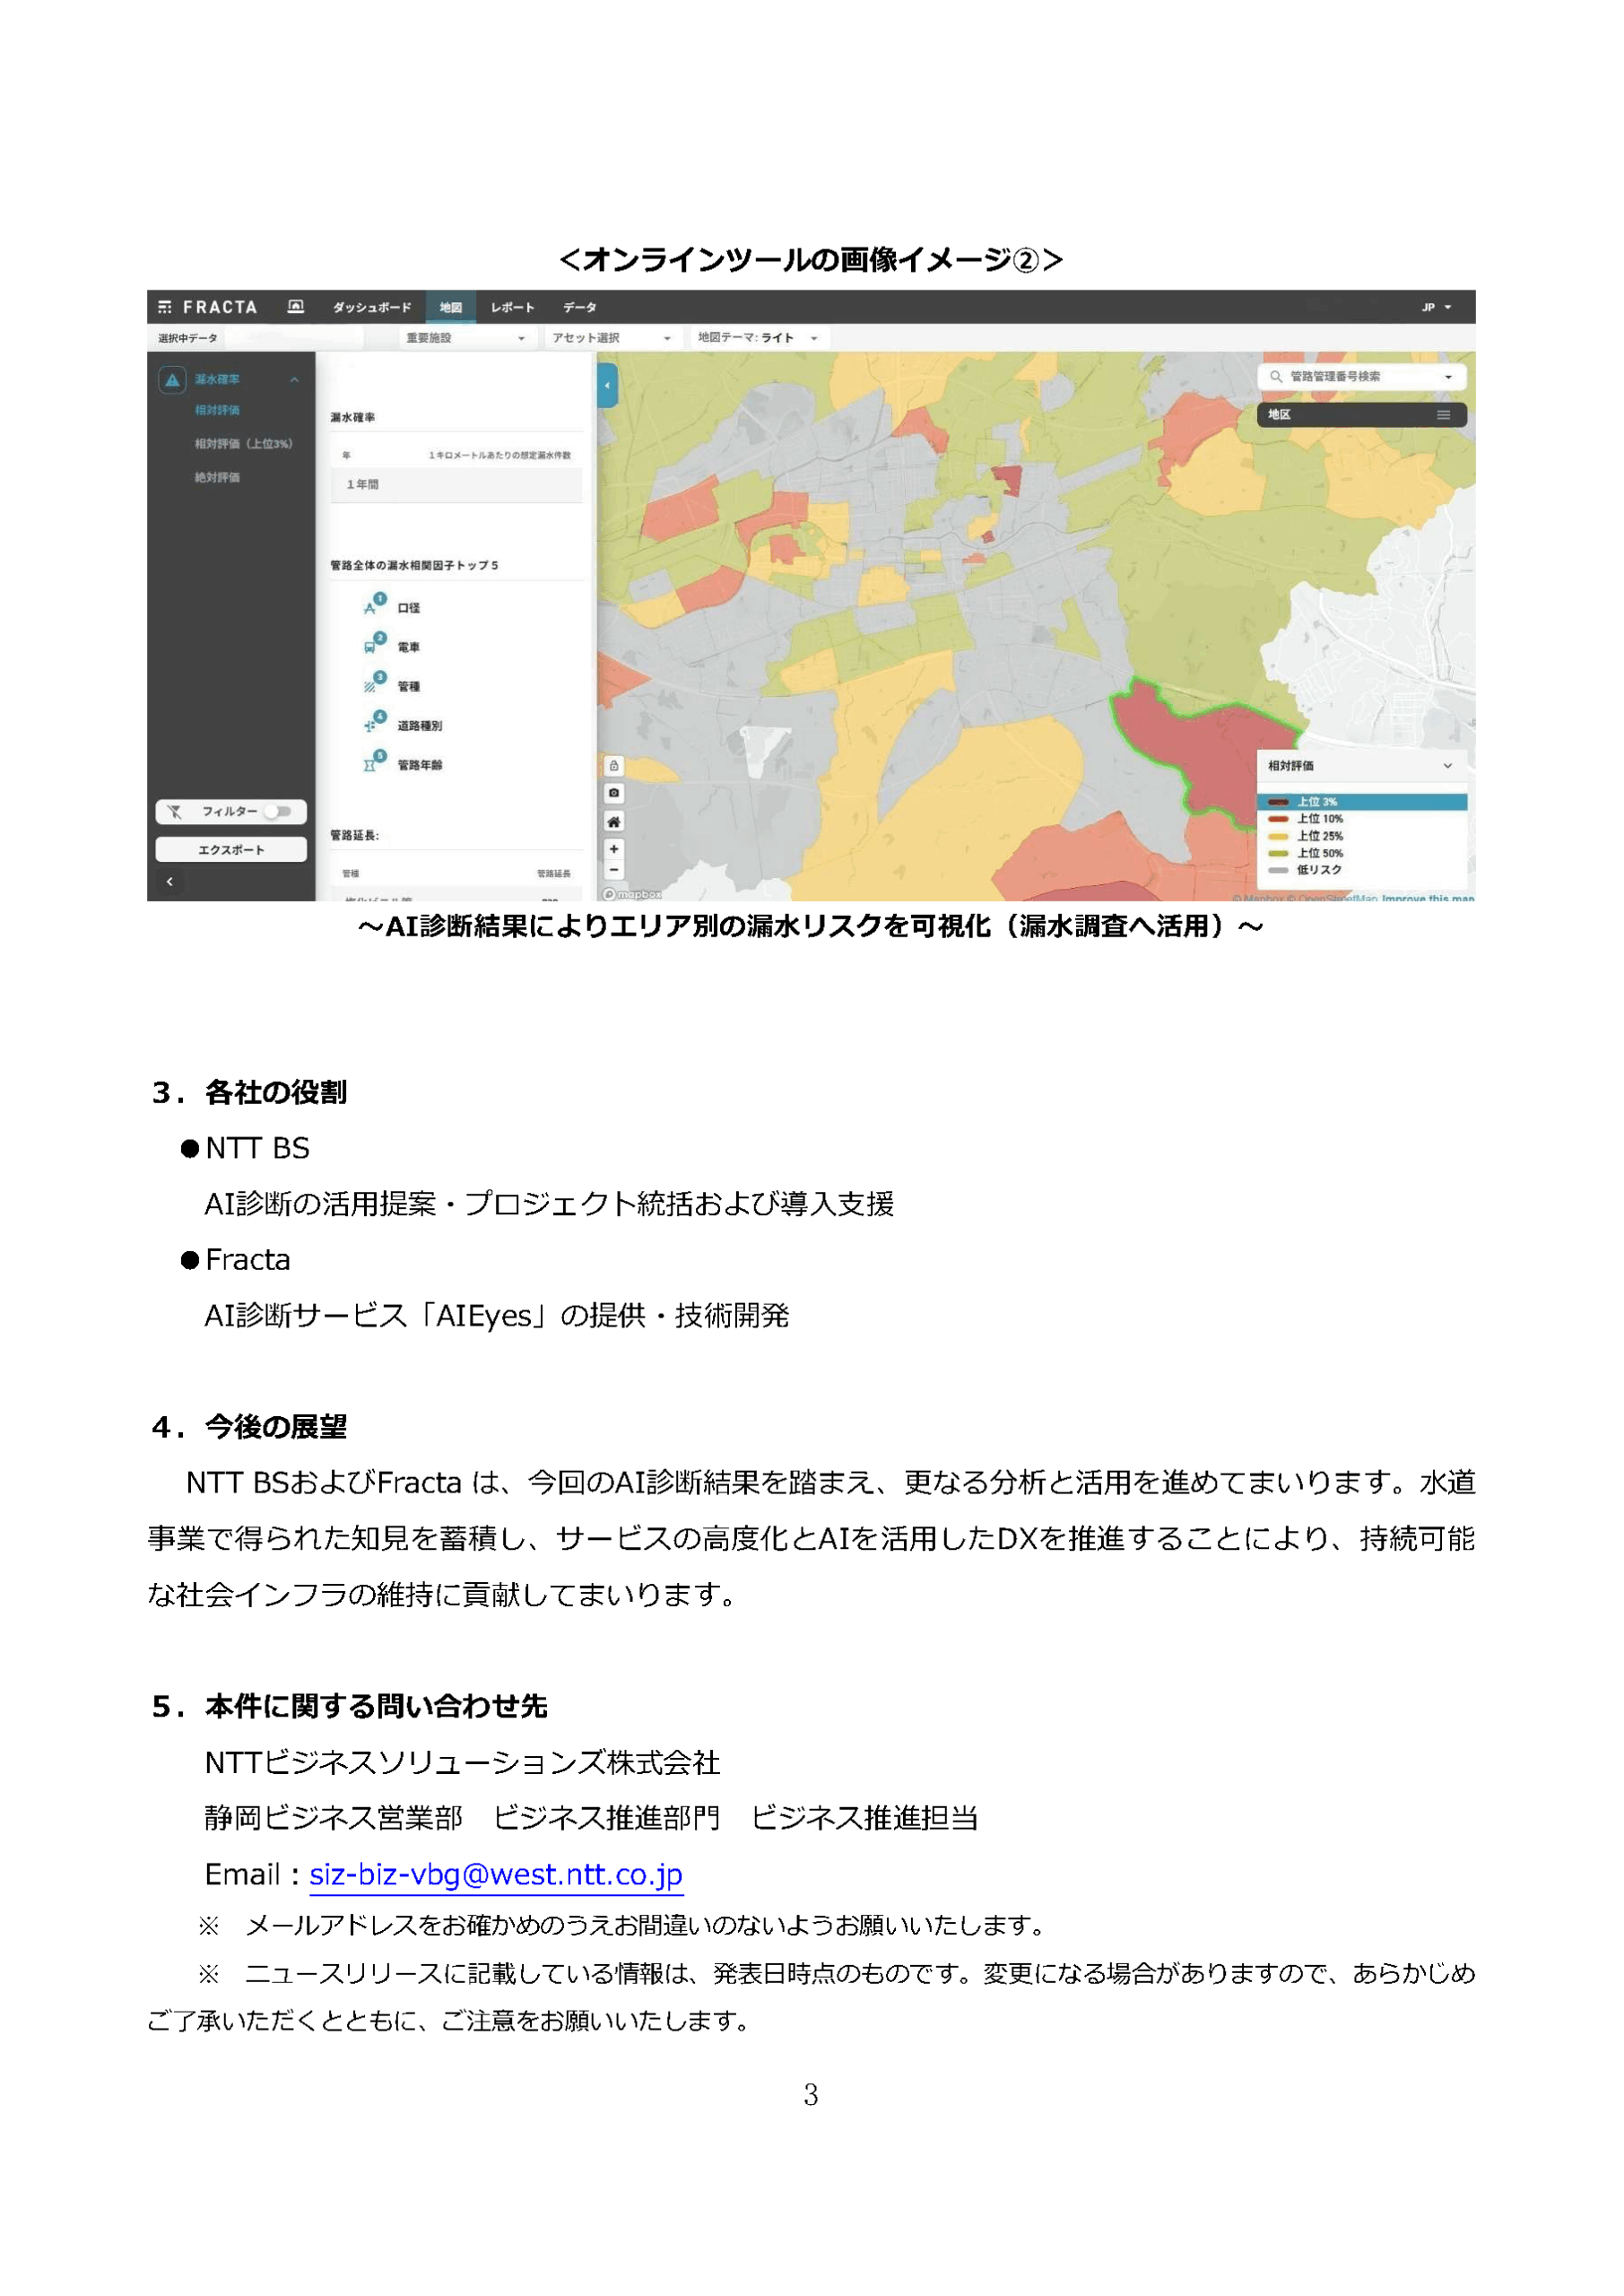The image size is (1624, 2296).
Task: Open the 重要施設 dropdown
Action: pyautogui.click(x=465, y=339)
